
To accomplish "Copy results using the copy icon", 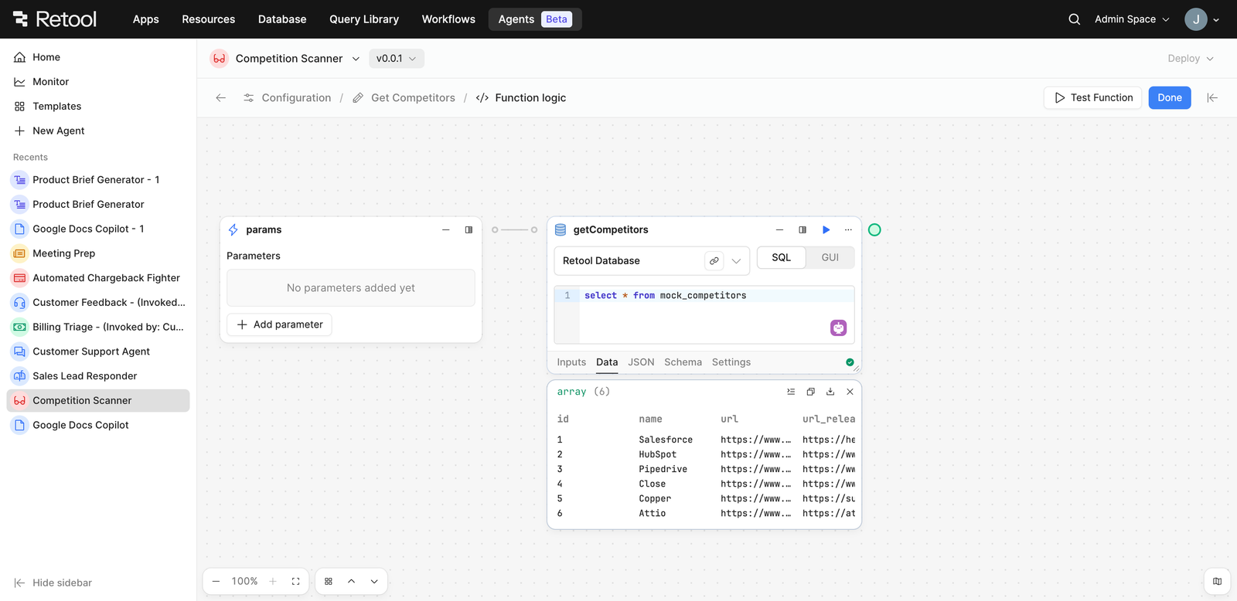I will coord(811,392).
